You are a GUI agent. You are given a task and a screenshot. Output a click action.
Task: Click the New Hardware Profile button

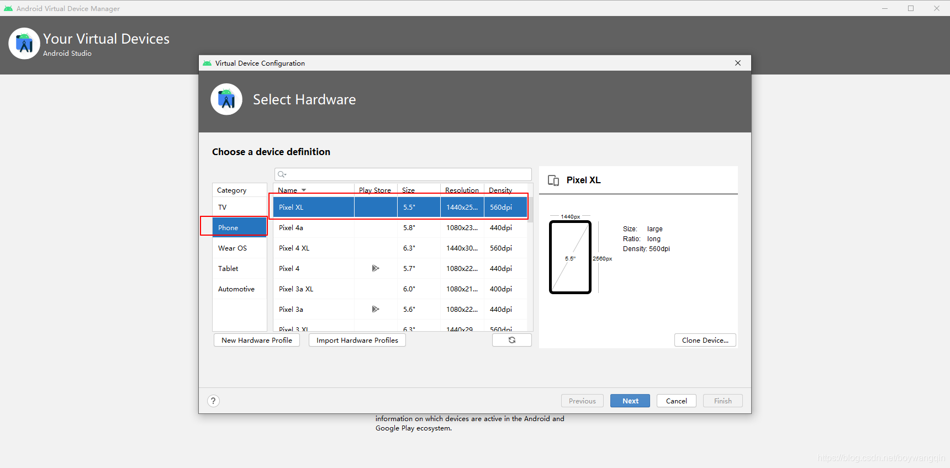tap(257, 340)
